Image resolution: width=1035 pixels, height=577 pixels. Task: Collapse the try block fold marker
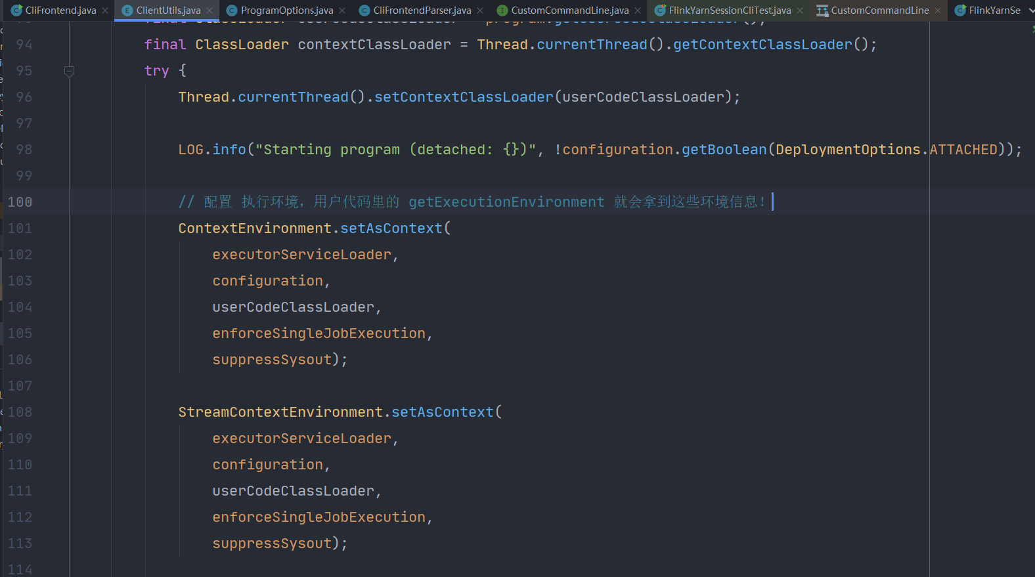(69, 71)
